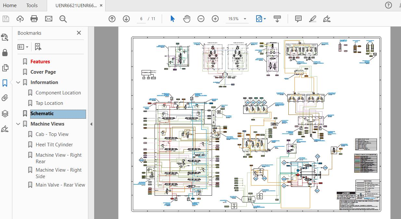Open the Component Location bookmark
This screenshot has width=401, height=219.
tap(58, 93)
